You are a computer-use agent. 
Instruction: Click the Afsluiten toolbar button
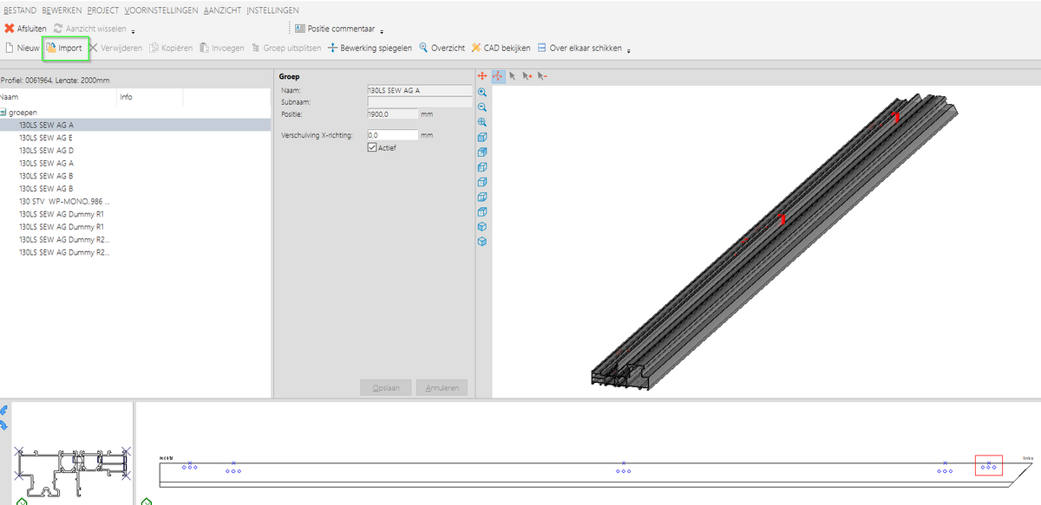click(26, 29)
